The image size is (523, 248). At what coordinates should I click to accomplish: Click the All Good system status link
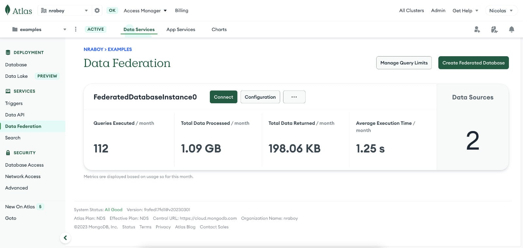point(113,210)
